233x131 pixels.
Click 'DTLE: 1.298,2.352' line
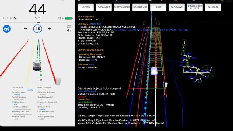(x=88, y=44)
